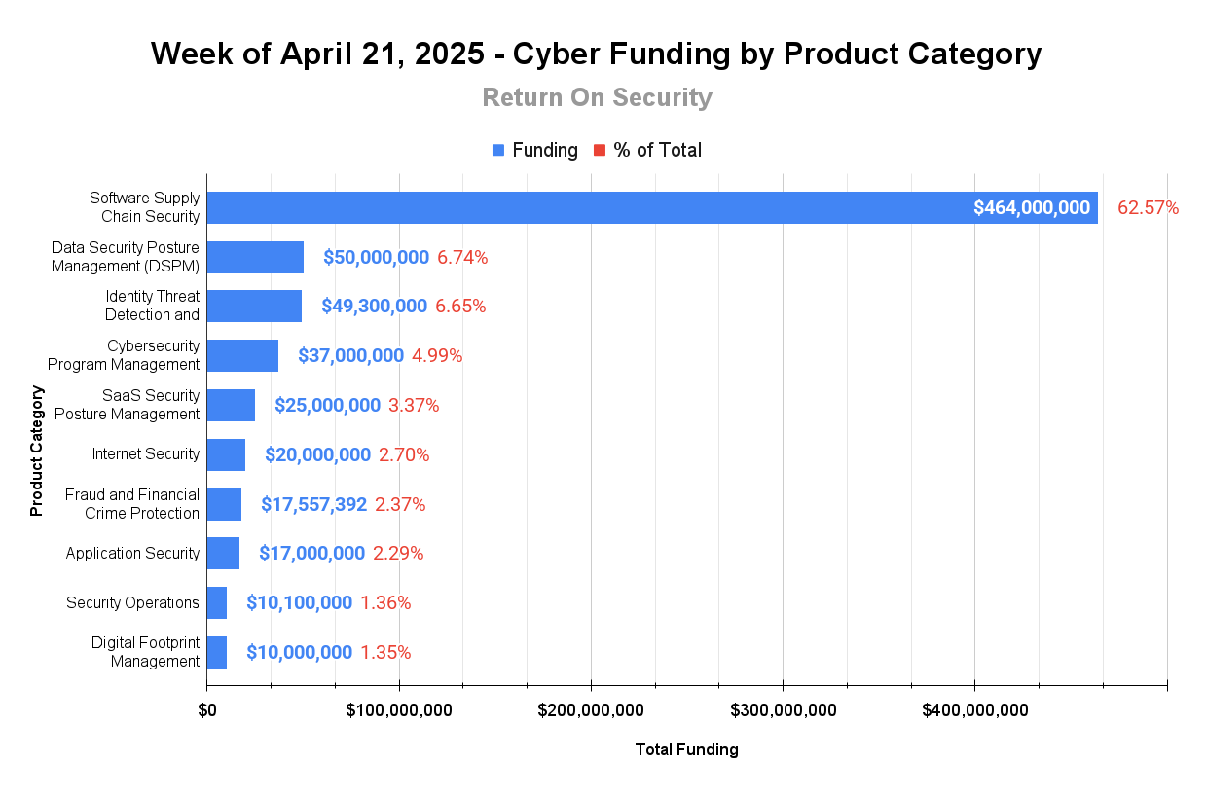Click the Return On Security subtitle
This screenshot has width=1206, height=796.
click(x=597, y=97)
